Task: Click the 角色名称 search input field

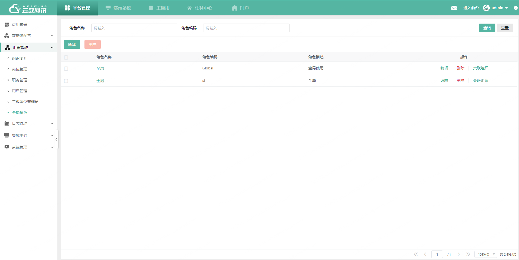Action: pos(134,28)
